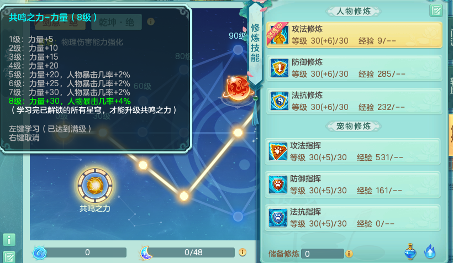Click the info icon beside the 0/48 bar
The image size is (453, 263).
[x=243, y=253]
